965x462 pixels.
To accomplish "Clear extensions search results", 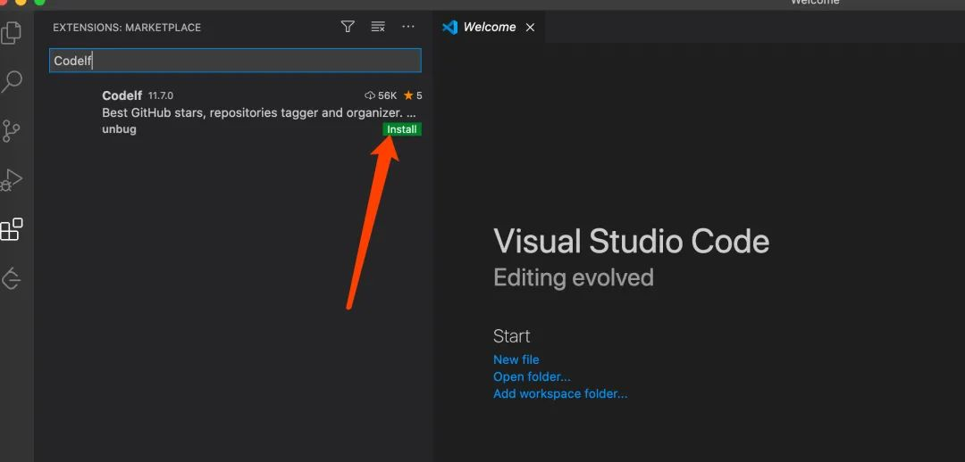I will click(378, 27).
